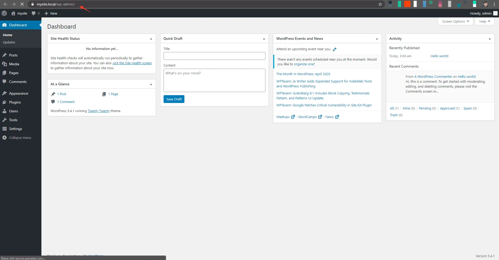Click the plus New content button
This screenshot has width=499, height=260.
click(x=51, y=13)
